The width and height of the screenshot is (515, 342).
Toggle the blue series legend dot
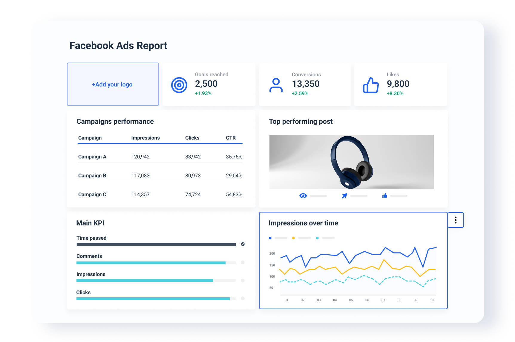click(270, 238)
